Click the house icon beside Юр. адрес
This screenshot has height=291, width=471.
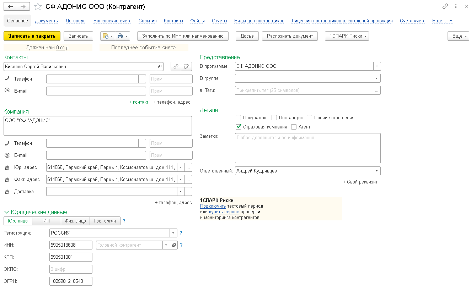(7, 168)
